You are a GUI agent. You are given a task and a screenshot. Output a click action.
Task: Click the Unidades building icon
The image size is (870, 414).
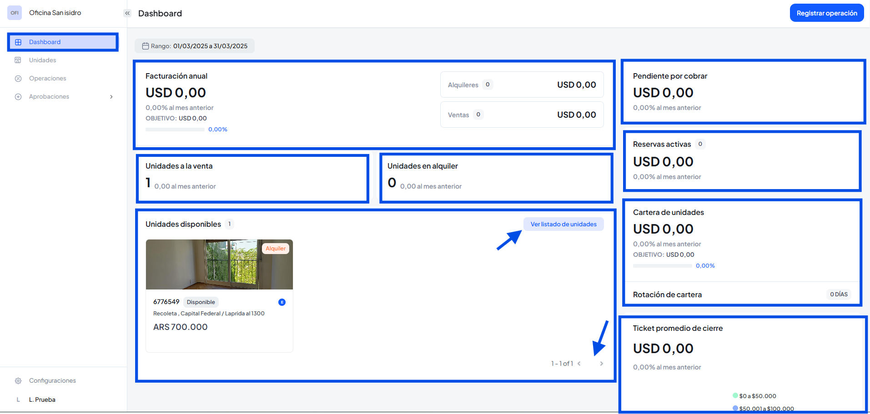coord(18,60)
